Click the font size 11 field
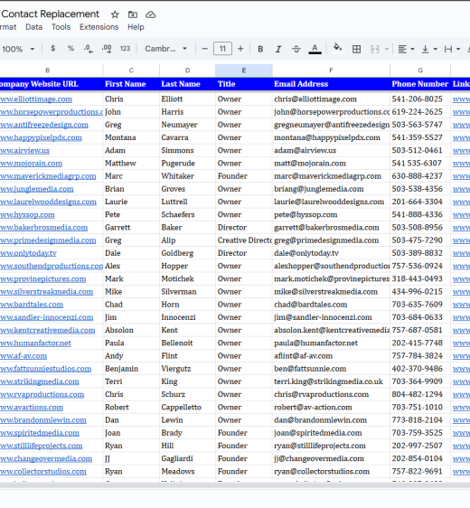 pyautogui.click(x=222, y=49)
